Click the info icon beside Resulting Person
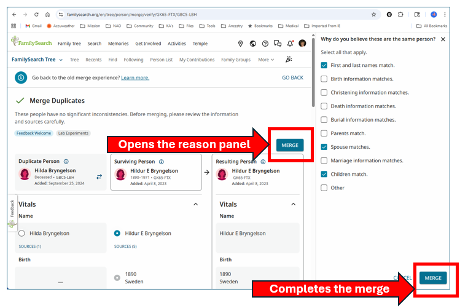Image resolution: width=468 pixels, height=308 pixels. (x=263, y=162)
